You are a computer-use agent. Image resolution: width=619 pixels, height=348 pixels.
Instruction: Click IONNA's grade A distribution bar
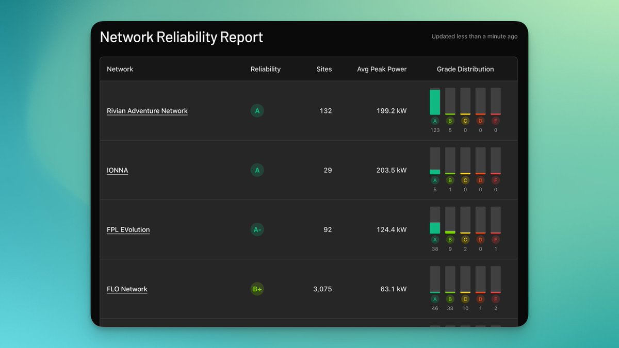(x=435, y=161)
